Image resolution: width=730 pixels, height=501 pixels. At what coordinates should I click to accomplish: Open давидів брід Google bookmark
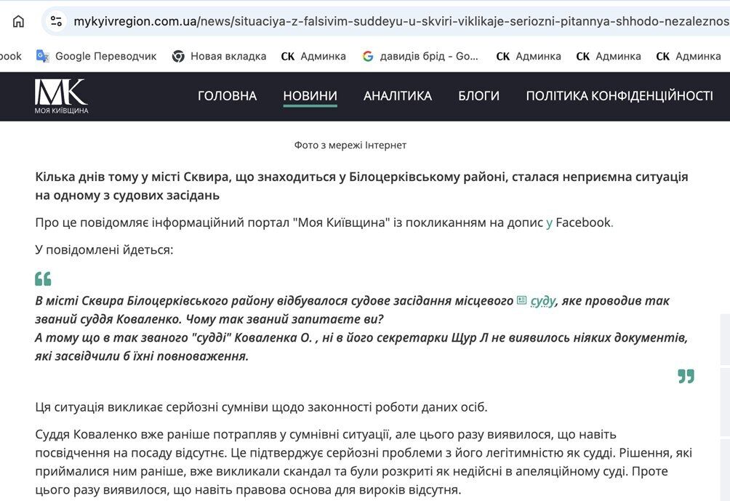click(420, 56)
